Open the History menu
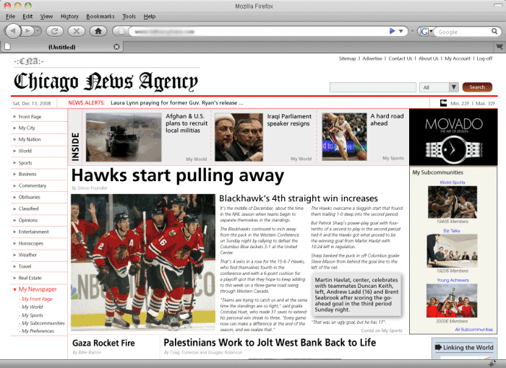The width and height of the screenshot is (506, 368). [x=69, y=17]
